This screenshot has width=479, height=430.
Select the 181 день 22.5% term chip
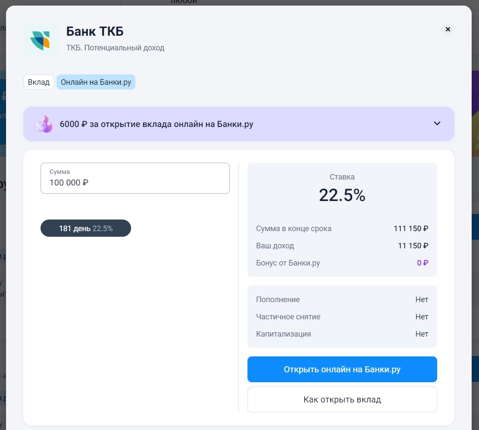[x=86, y=228]
